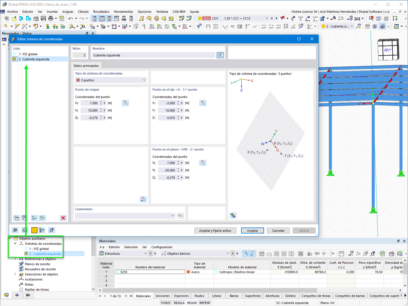The width and height of the screenshot is (408, 306).
Task: Open the Comentario dropdown list
Action: point(125,215)
